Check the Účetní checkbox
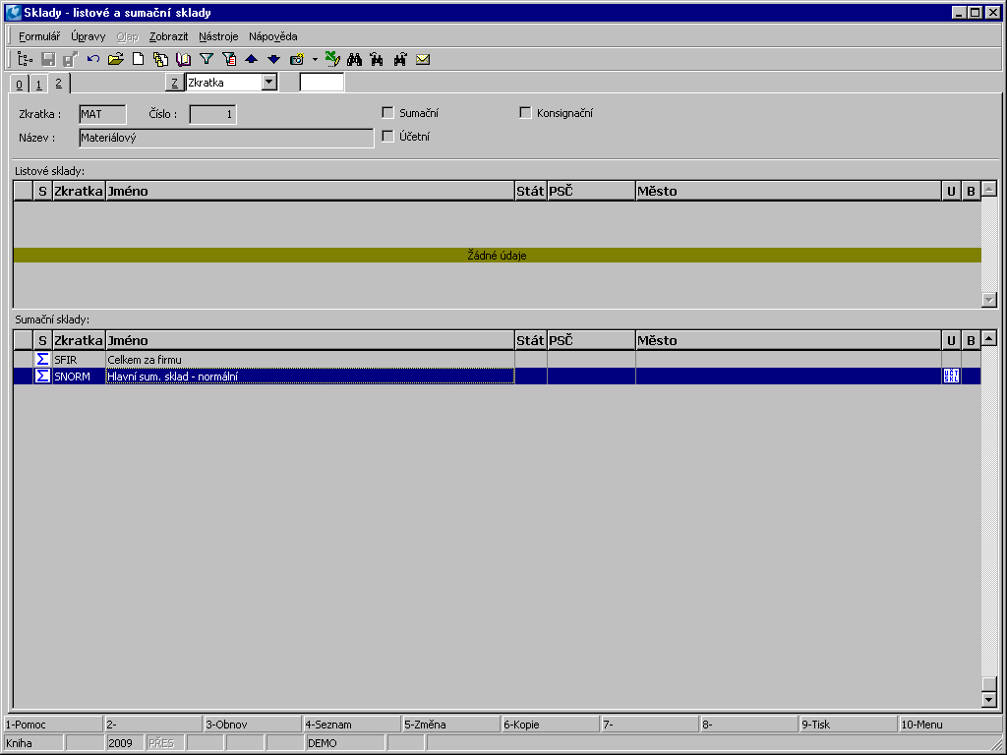 click(387, 137)
